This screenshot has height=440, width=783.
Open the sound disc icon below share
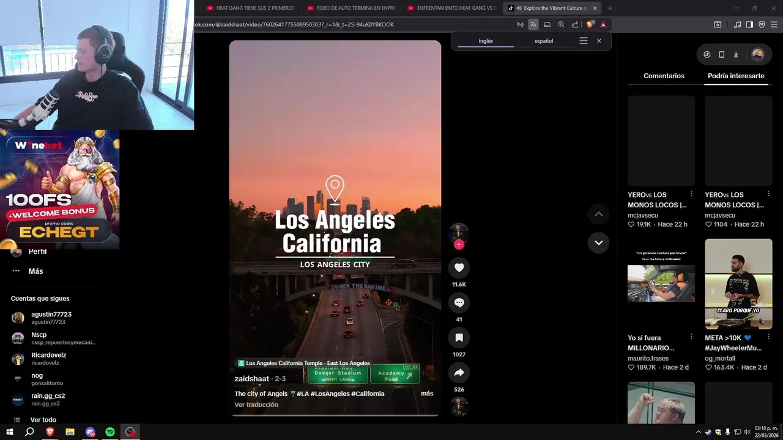(459, 406)
